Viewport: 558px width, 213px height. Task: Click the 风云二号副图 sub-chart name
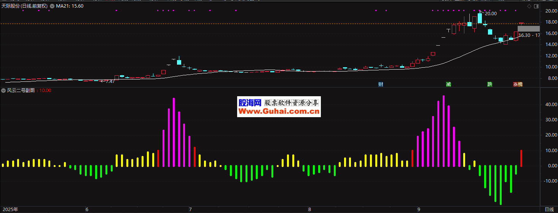coord(21,91)
